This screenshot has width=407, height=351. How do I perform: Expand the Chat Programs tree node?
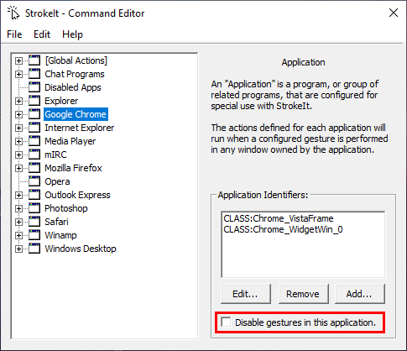(x=18, y=74)
